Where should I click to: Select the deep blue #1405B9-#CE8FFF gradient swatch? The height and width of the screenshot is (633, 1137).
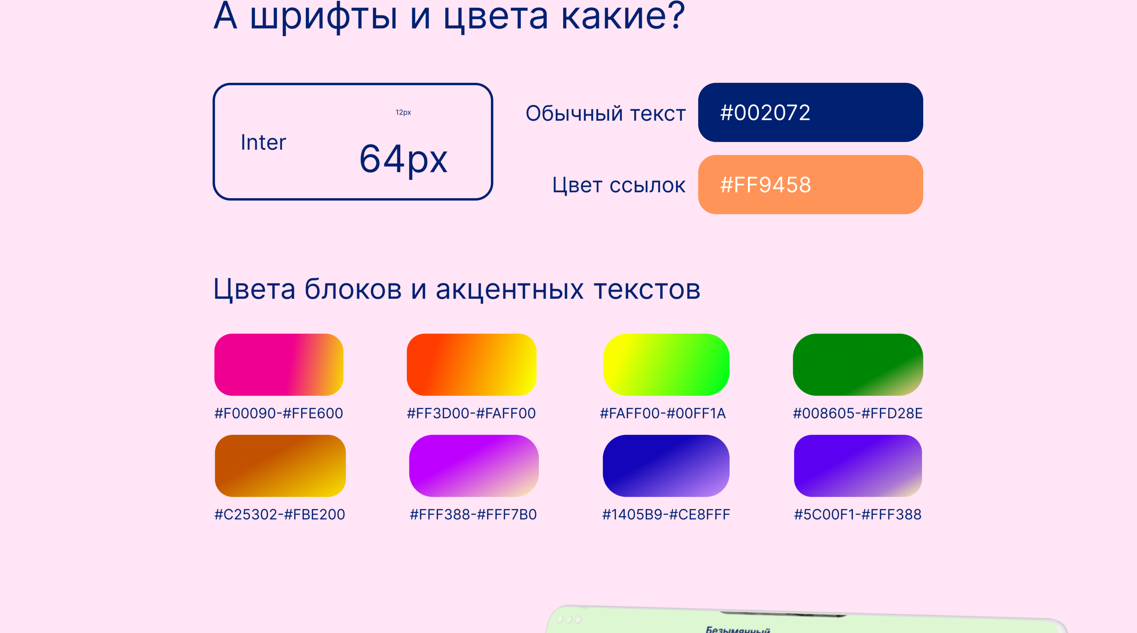tap(666, 465)
